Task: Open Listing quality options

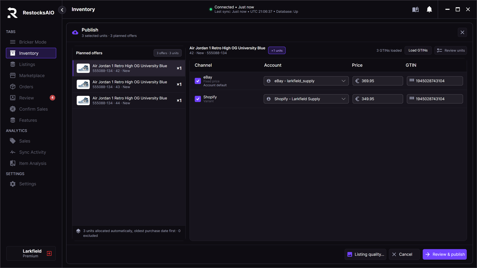Action: coord(366,254)
